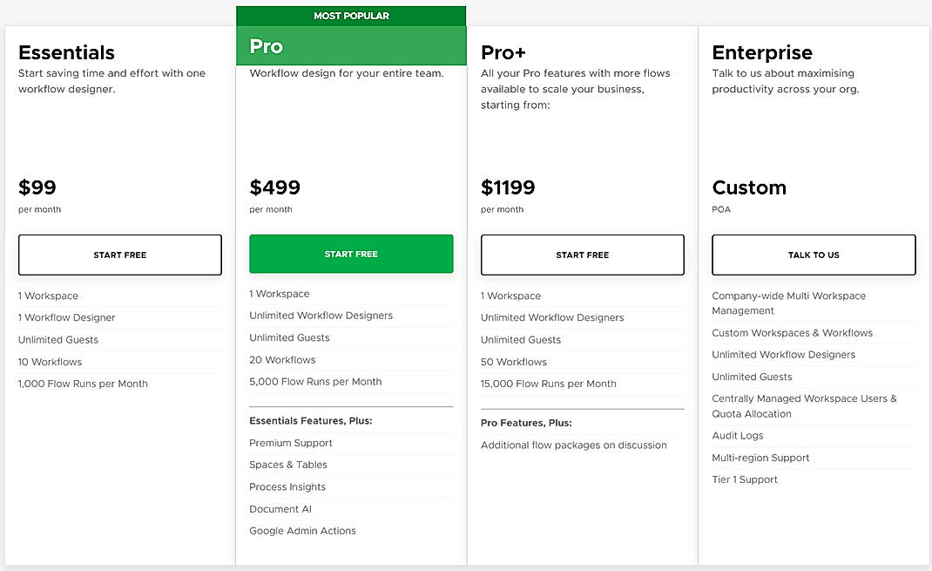The width and height of the screenshot is (932, 571).
Task: Click the $99 price text
Action: point(37,187)
